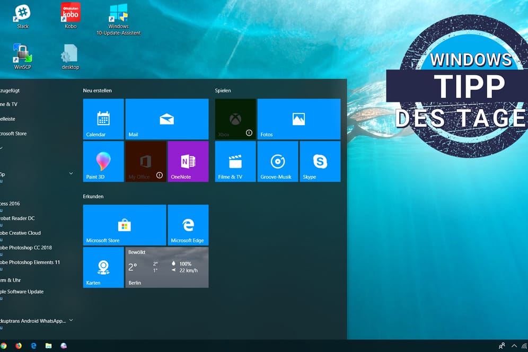Open the Berlin weather tile
Image resolution: width=528 pixels, height=352 pixels.
[x=167, y=268]
